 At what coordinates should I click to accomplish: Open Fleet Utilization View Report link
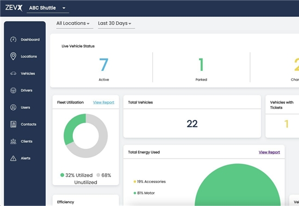click(103, 102)
